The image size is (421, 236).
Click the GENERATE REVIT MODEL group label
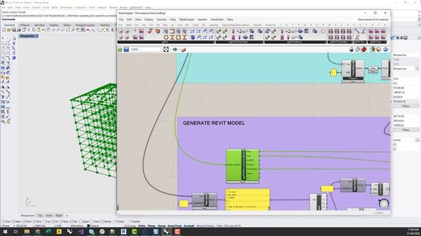[214, 123]
